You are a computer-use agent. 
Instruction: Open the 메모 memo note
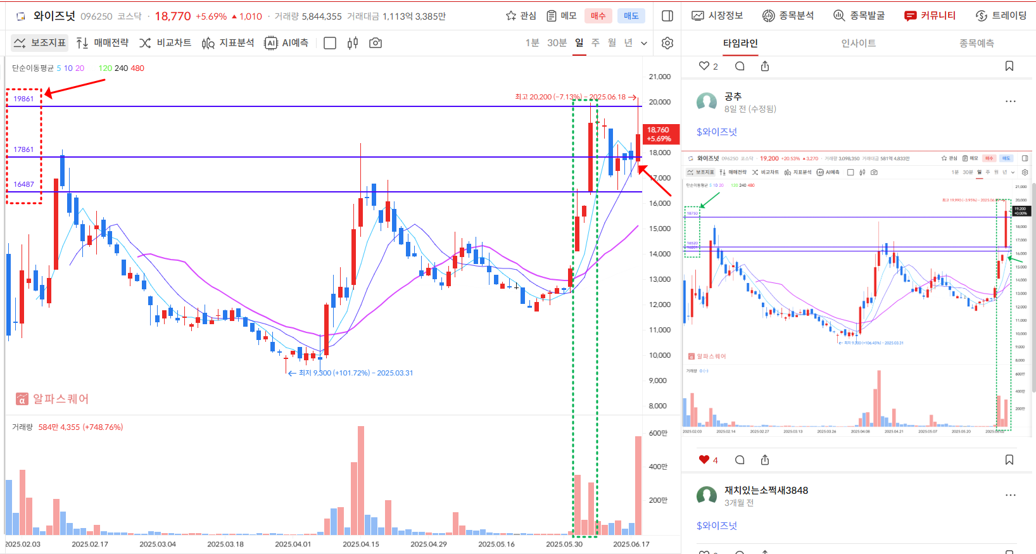point(561,16)
